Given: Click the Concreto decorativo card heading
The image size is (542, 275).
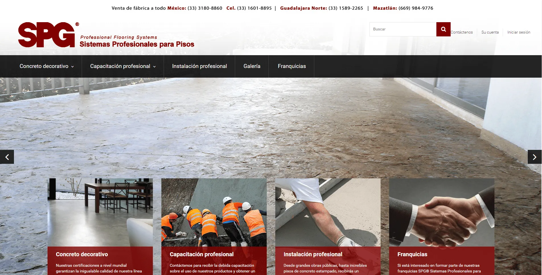Looking at the screenshot, I should (82, 254).
